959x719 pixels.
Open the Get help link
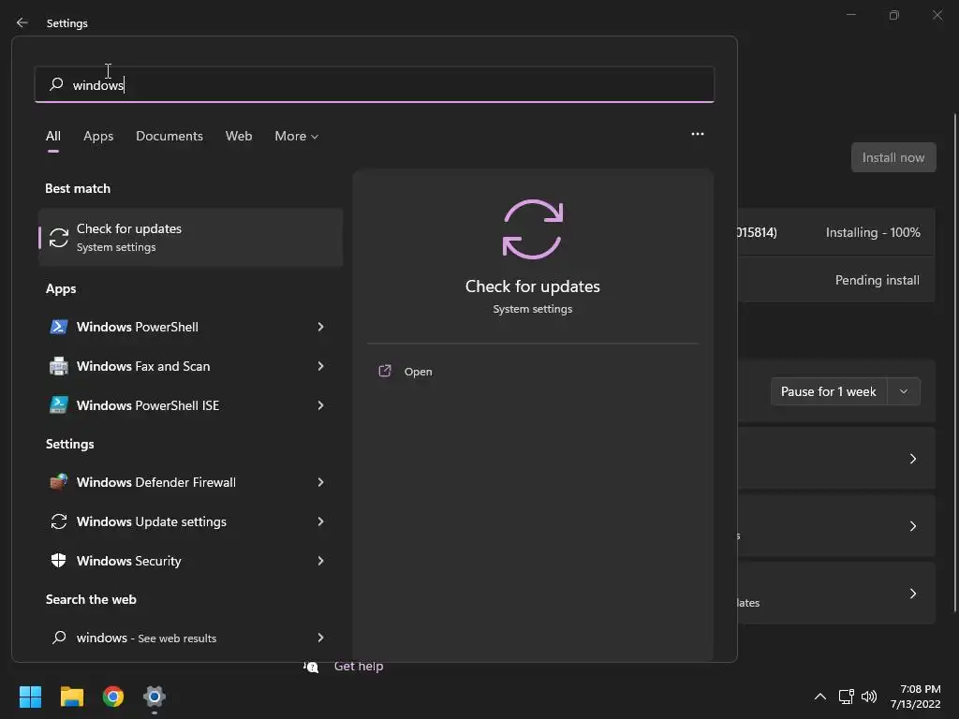(359, 667)
